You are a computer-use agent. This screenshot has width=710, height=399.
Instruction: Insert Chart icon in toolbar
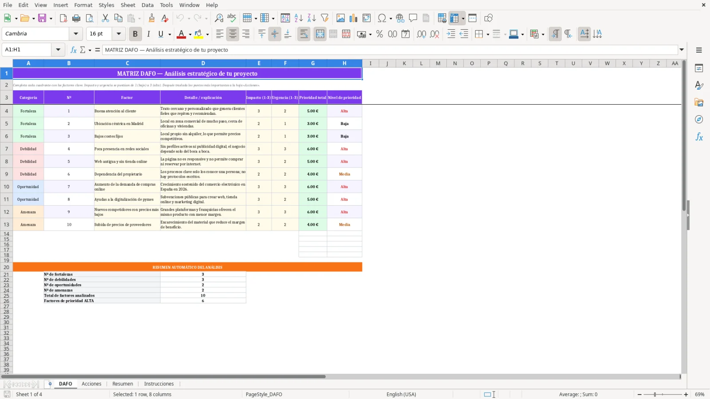coord(354,18)
